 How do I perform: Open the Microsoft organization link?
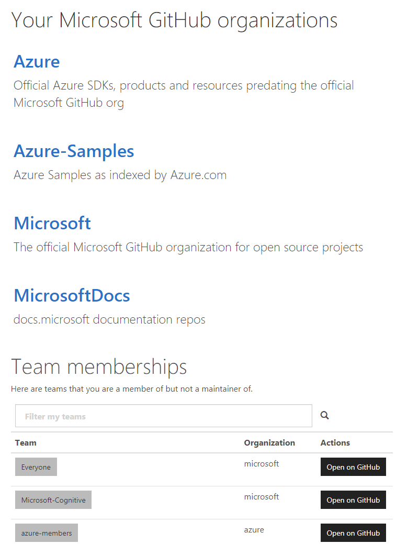coord(52,223)
